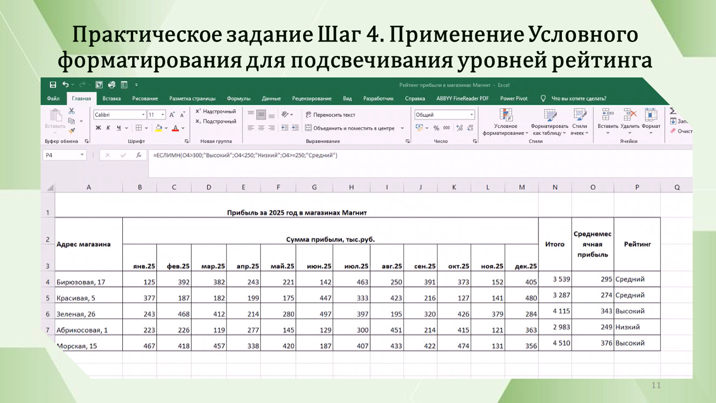
Task: Click the increase font size icon
Action: pyautogui.click(x=172, y=115)
